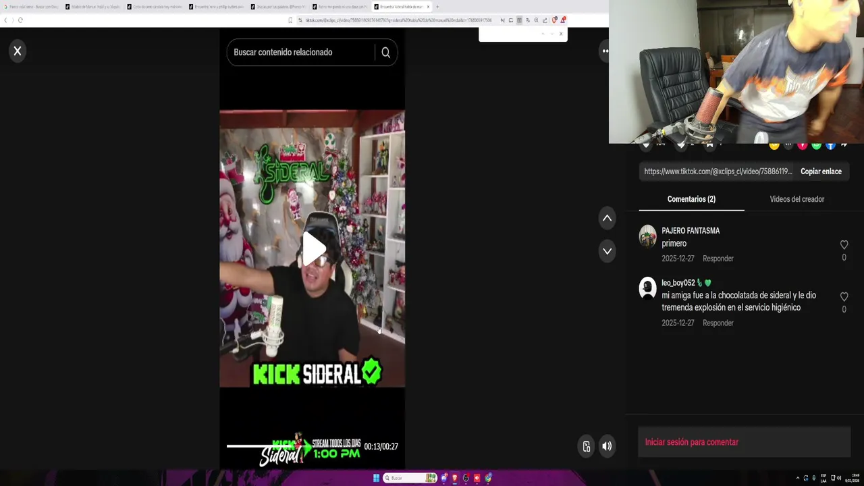Mute the video with the speaker icon
864x486 pixels.
pyautogui.click(x=607, y=446)
